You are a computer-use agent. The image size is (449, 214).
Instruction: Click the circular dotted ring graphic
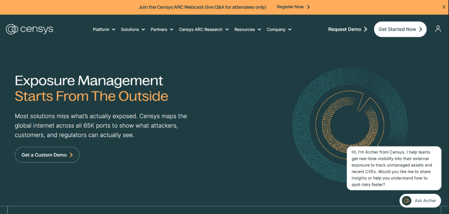click(x=350, y=125)
